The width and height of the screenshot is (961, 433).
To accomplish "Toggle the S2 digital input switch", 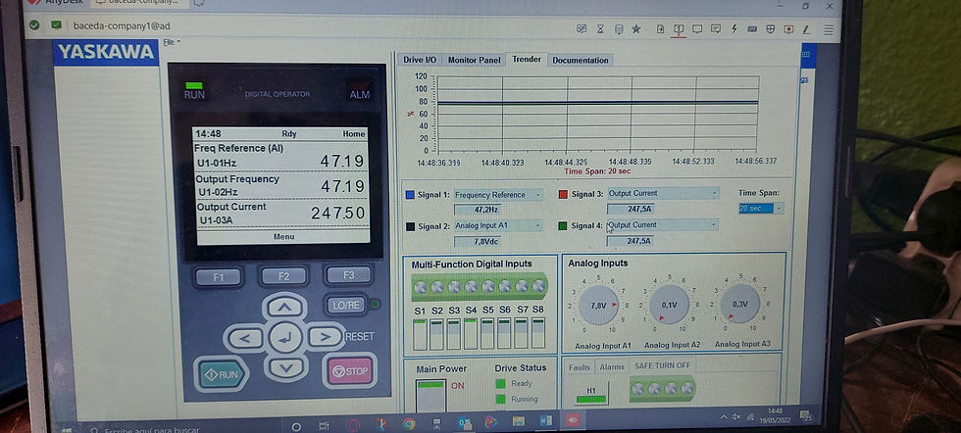I will 436,334.
